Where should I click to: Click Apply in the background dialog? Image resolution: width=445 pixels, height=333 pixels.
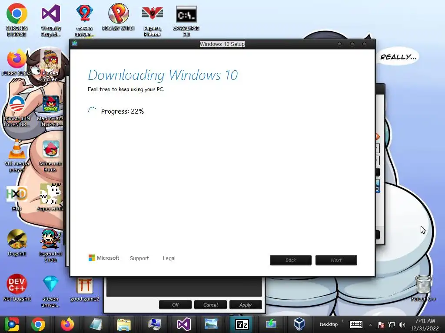point(246,305)
